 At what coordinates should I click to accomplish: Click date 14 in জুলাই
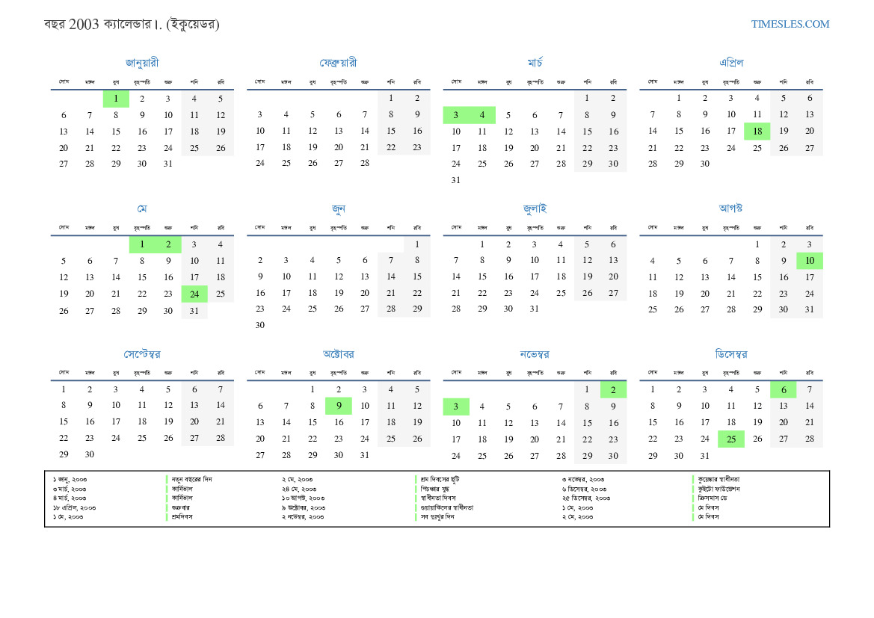point(456,276)
